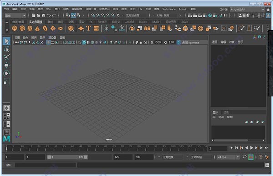Image resolution: width=273 pixels, height=176 pixels.
Task: Open the menu set dropdown
Action: [15, 15]
